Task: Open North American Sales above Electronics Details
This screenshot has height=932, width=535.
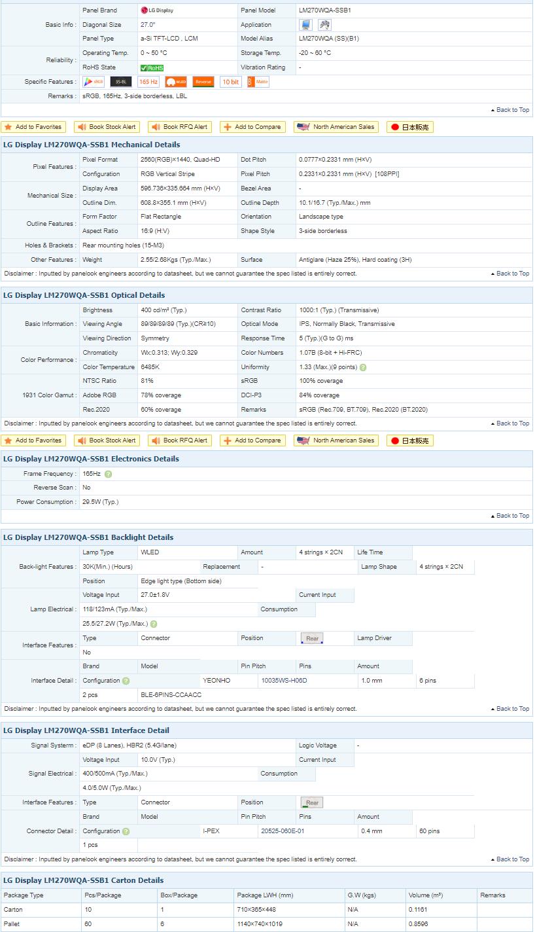Action: point(336,440)
